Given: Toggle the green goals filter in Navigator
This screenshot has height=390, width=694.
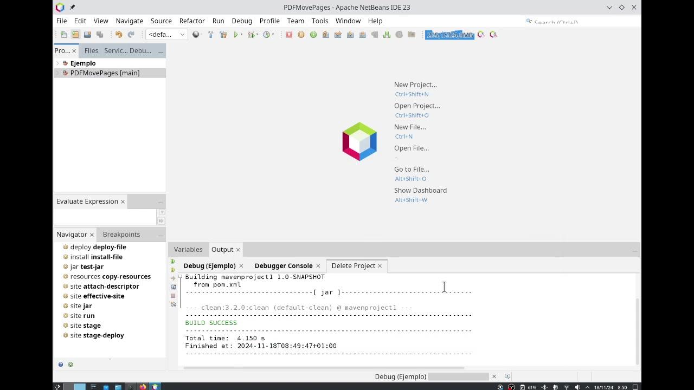Looking at the screenshot, I should click(70, 365).
